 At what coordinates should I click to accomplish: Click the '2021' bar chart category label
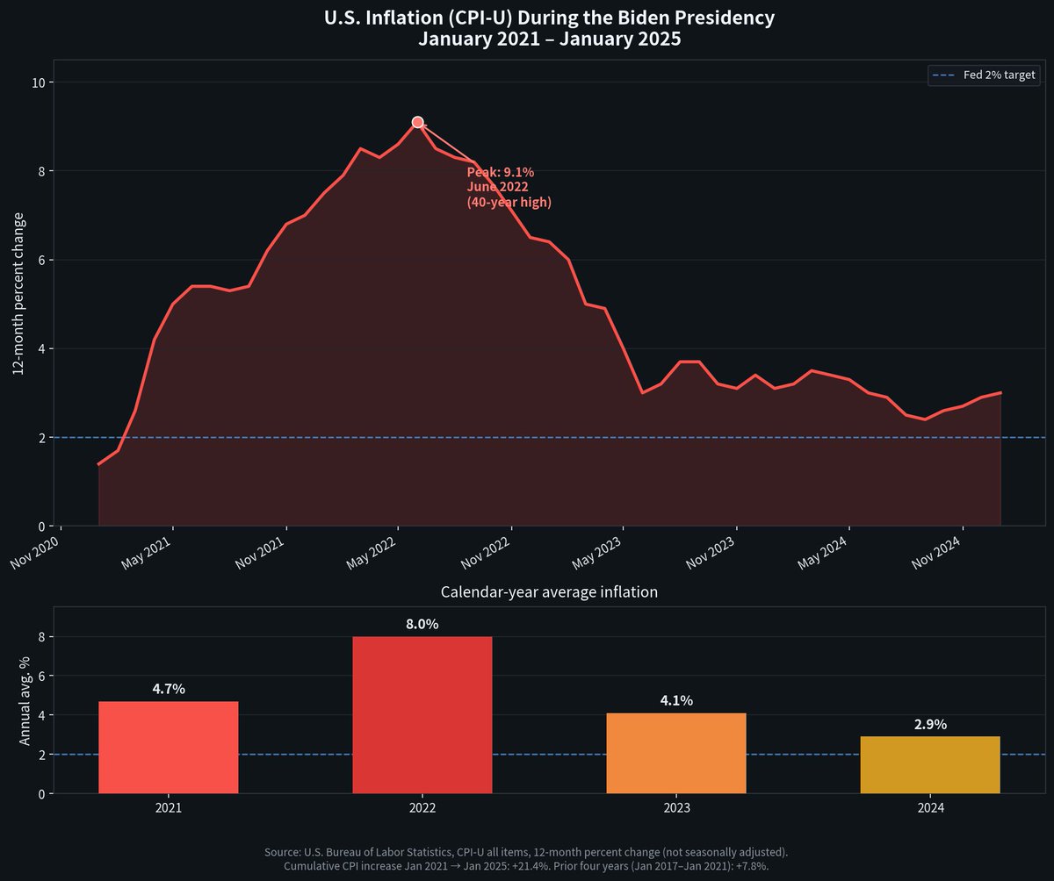click(x=168, y=807)
